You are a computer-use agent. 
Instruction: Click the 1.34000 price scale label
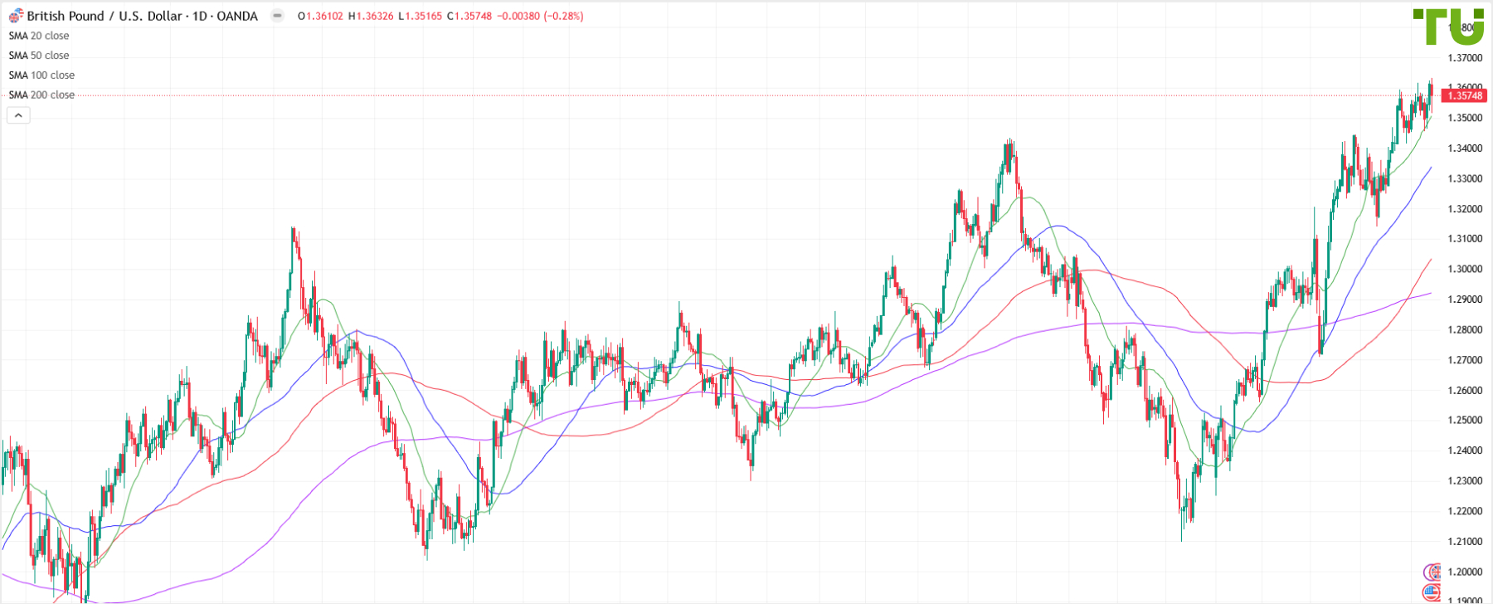click(1465, 149)
